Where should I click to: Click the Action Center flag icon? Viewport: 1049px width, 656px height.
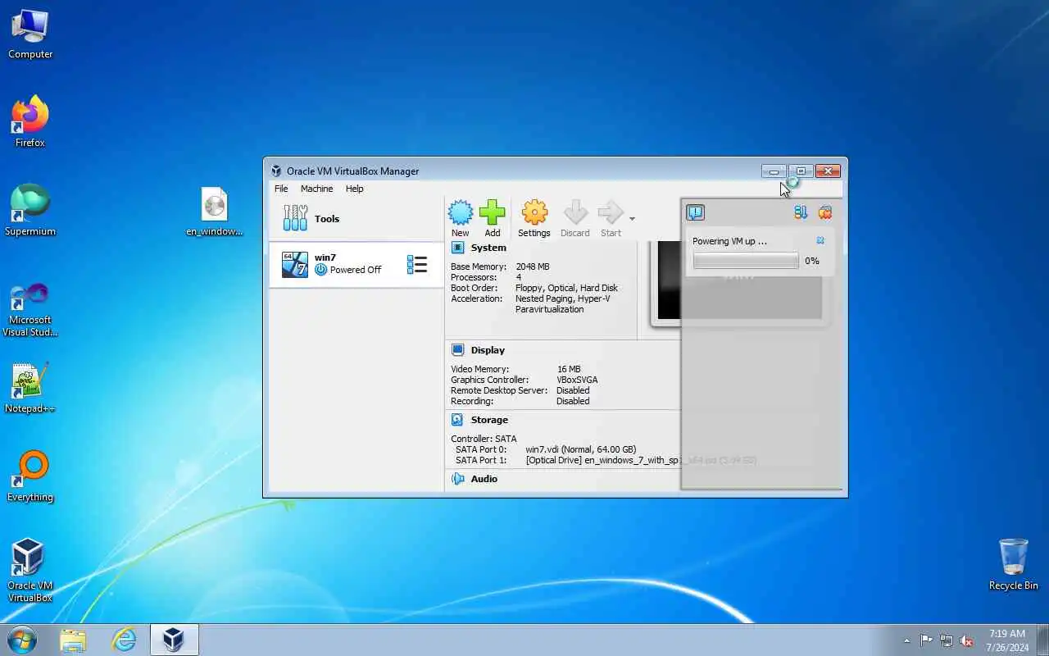click(926, 640)
